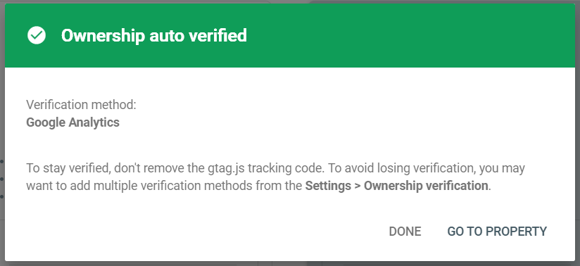
Task: Click the bold "Google Analytics" text
Action: tap(73, 122)
